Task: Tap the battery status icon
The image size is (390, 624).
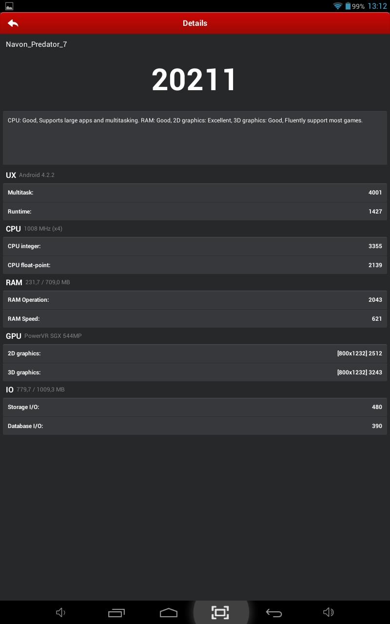Action: pos(348,6)
